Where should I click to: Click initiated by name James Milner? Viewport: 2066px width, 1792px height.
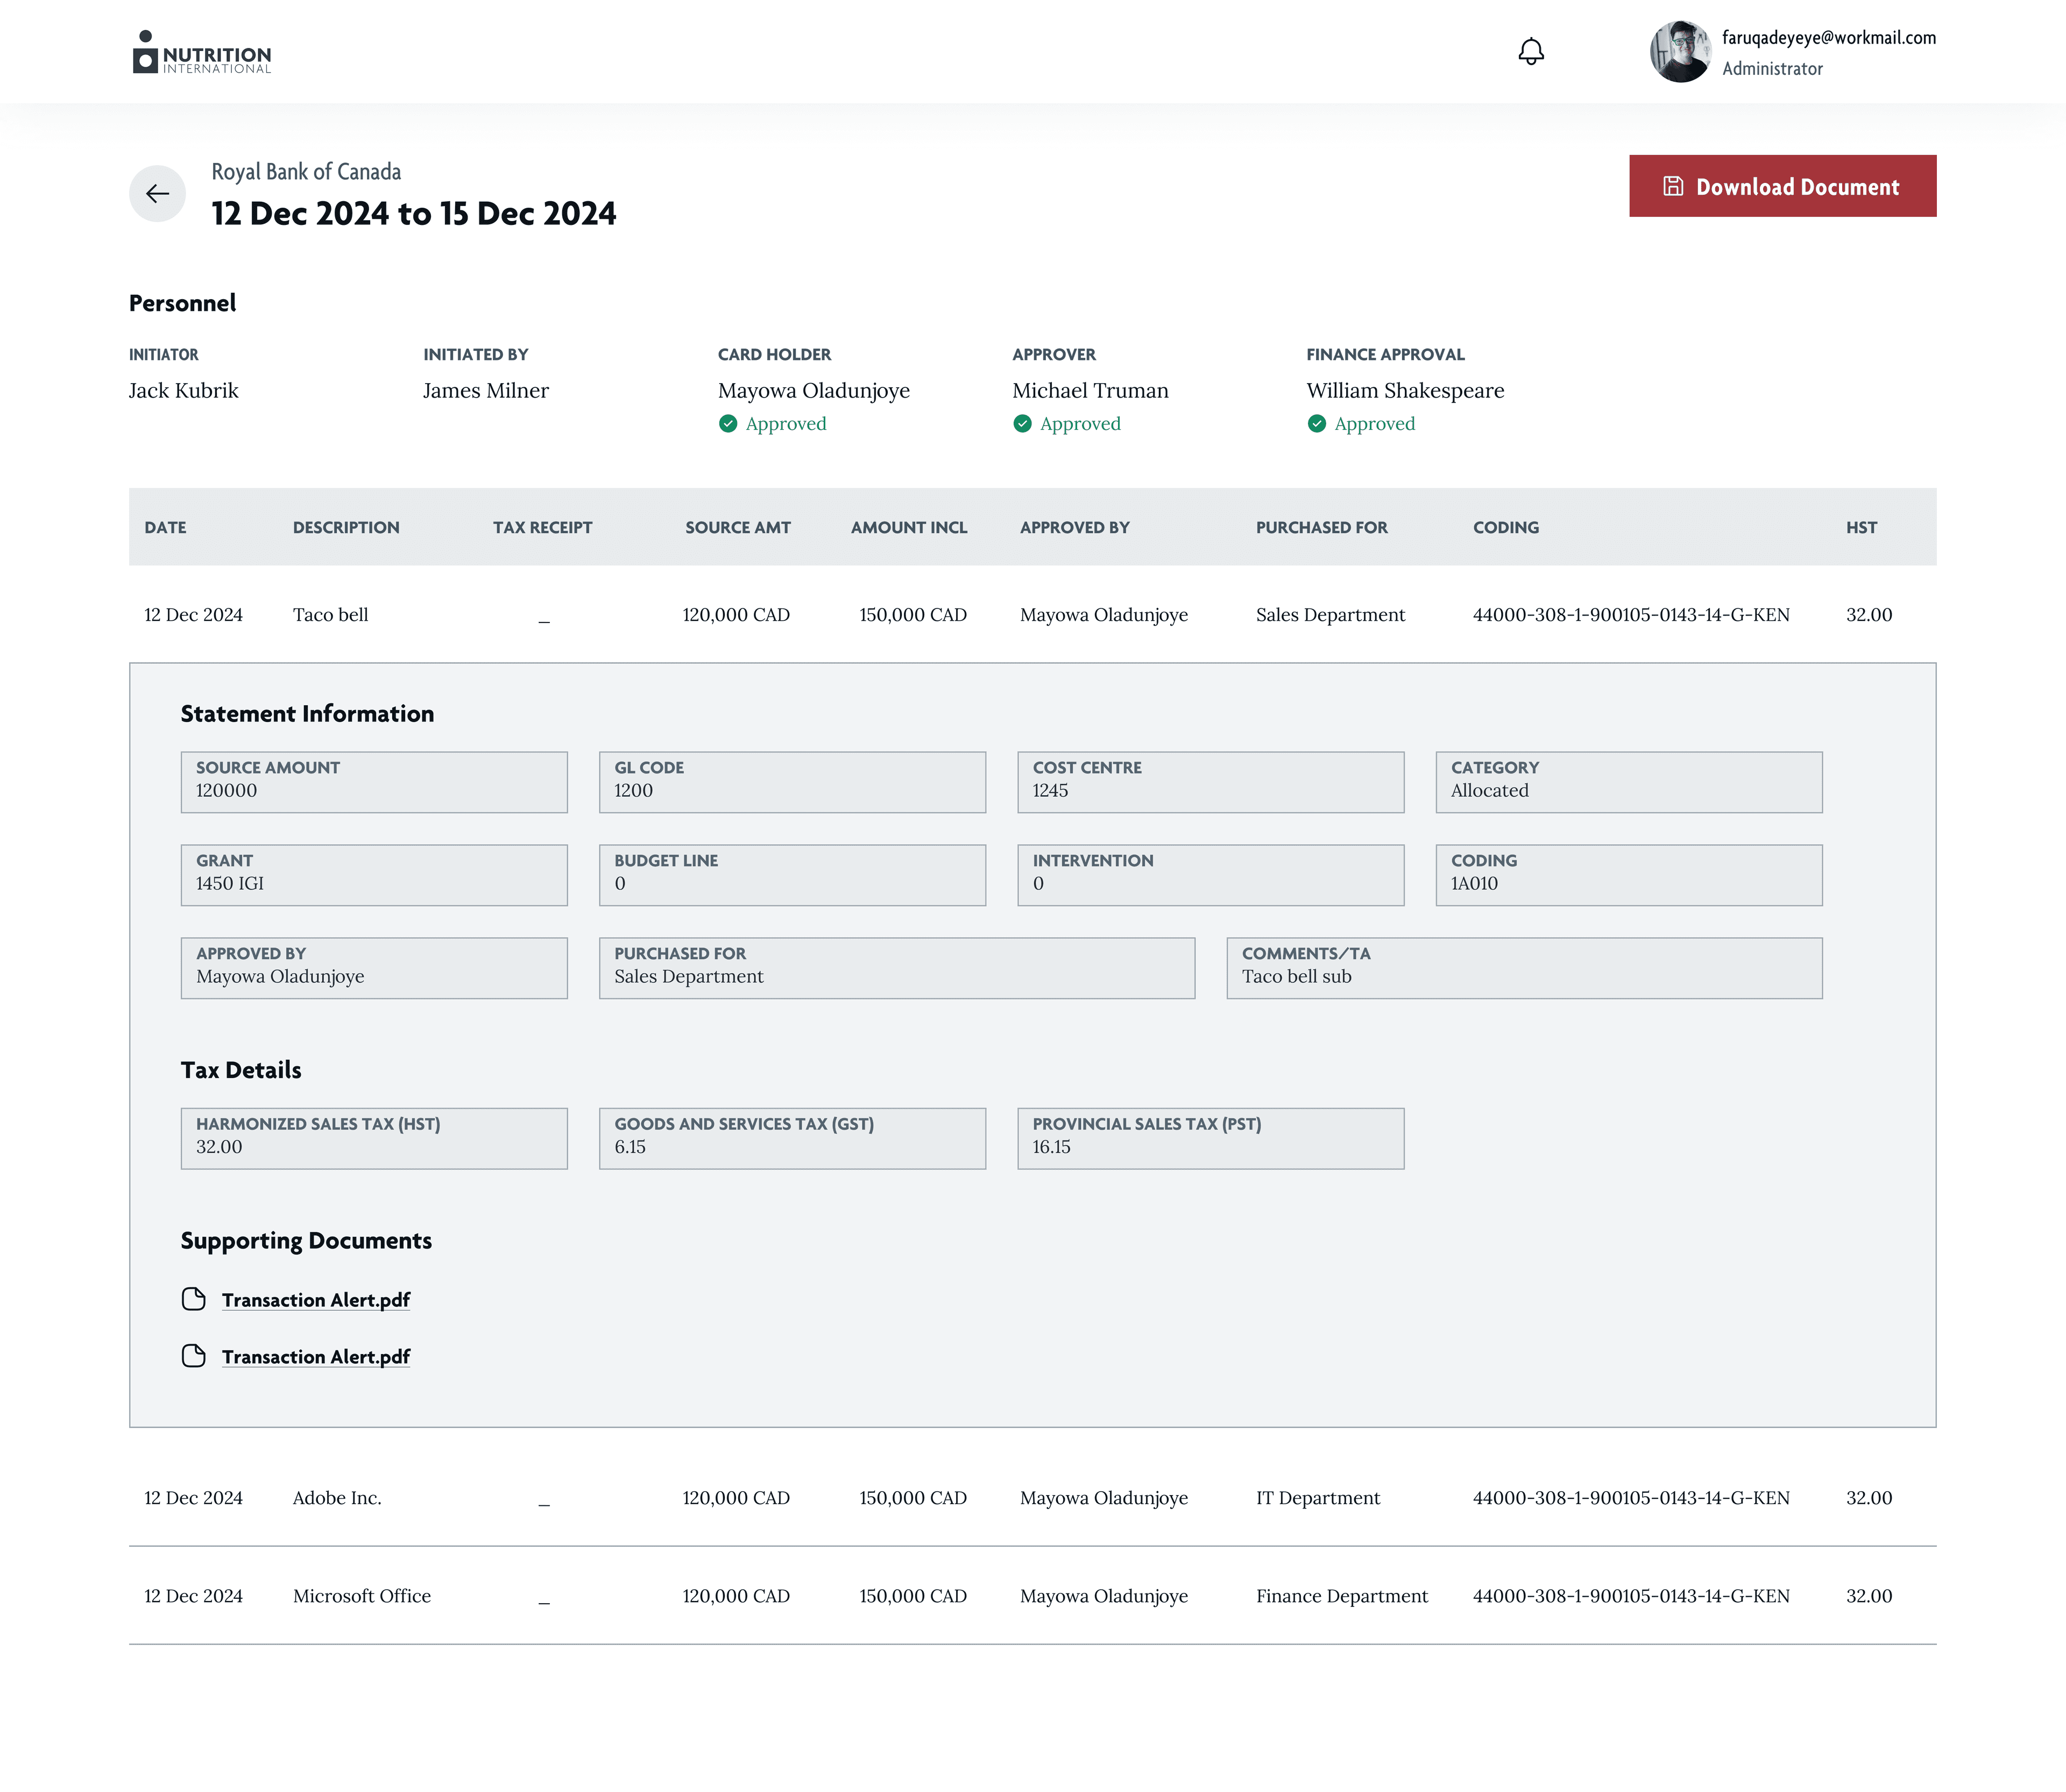[486, 390]
